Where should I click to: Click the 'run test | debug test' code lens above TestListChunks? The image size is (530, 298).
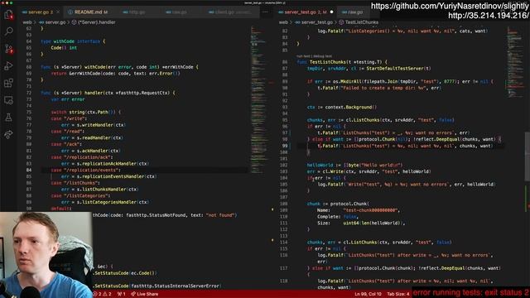[315, 56]
